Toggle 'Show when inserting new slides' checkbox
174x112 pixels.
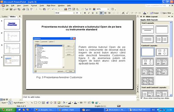pyautogui.click(x=142, y=98)
